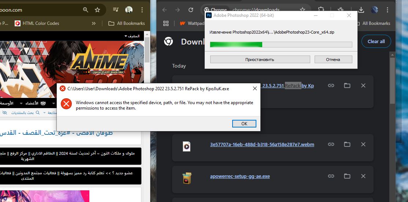This screenshot has height=202, width=408.
Task: Open the downloads tray icon in the right Chrome window
Action: [361, 10]
